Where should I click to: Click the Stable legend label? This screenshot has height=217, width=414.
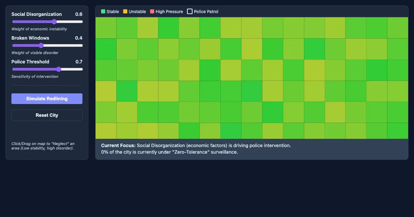113,11
